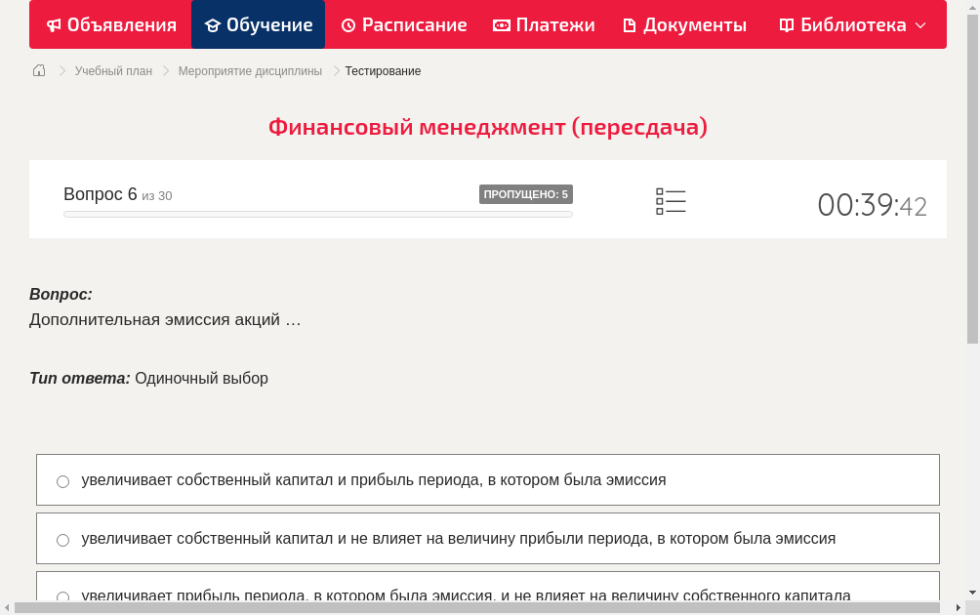This screenshot has height=615, width=980.
Task: Open the home icon in the breadcrumb
Action: 39,70
